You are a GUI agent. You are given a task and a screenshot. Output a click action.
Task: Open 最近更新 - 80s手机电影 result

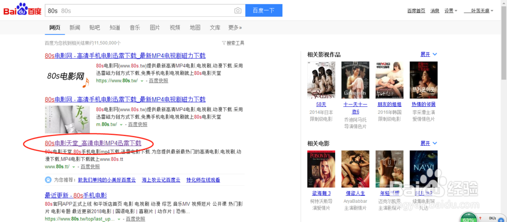(76, 195)
